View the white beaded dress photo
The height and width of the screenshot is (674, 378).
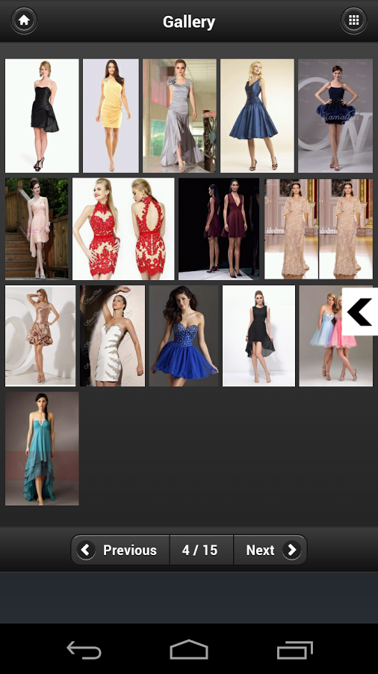(x=112, y=336)
